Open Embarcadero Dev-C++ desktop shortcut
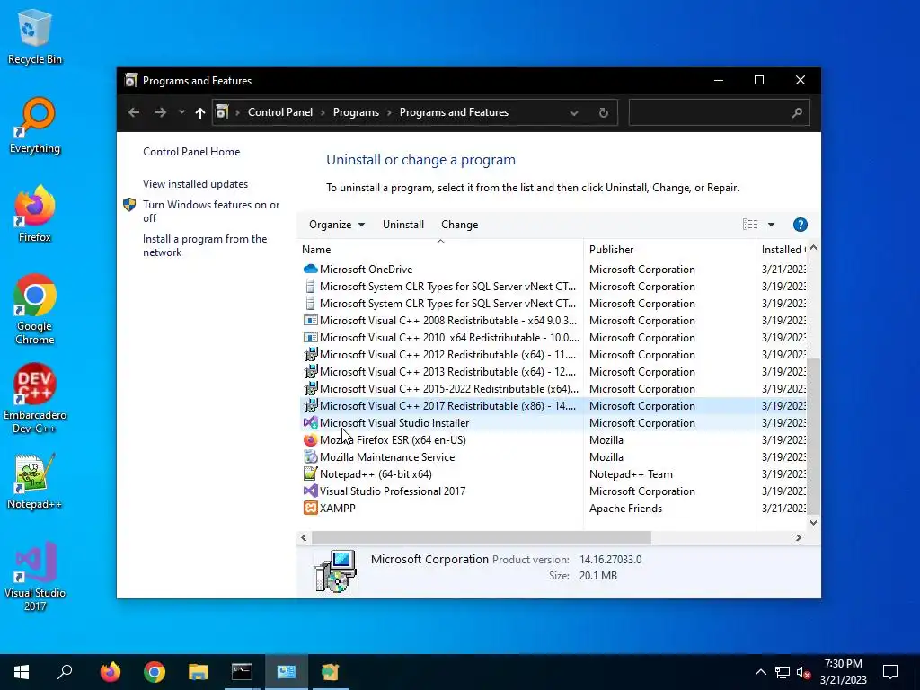 [x=35, y=398]
